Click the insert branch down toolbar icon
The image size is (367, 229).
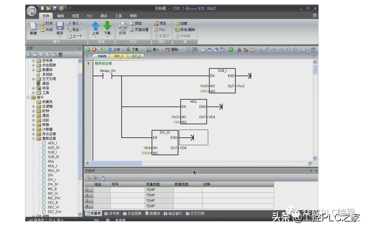[261, 50]
